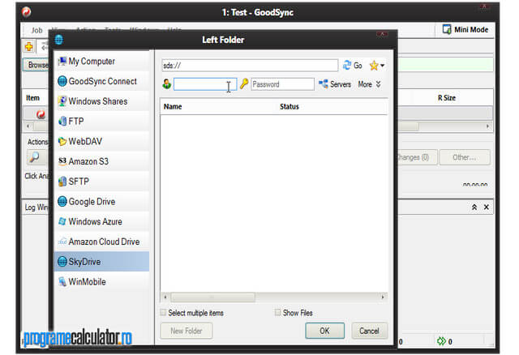
Task: Click the WebDAV folder icon
Action: point(62,142)
